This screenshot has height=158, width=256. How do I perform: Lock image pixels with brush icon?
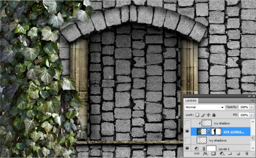[203, 115]
